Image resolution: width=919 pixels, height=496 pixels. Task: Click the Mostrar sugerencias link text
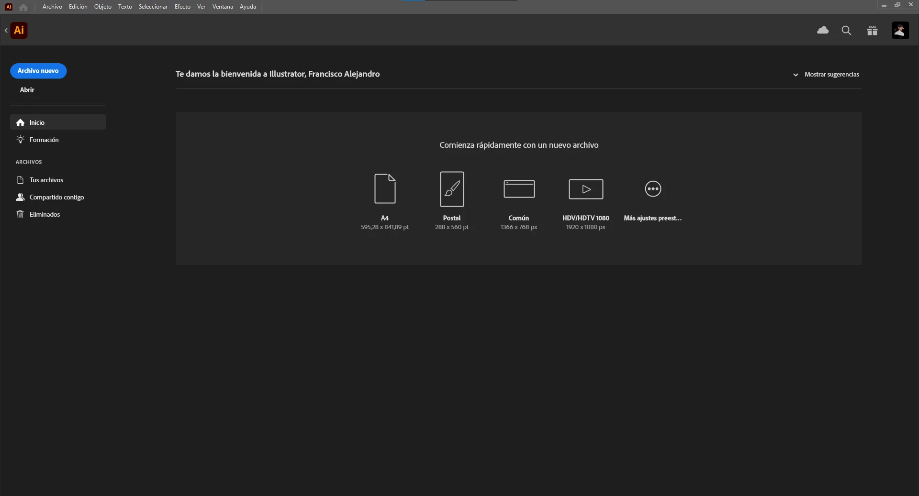pyautogui.click(x=832, y=75)
